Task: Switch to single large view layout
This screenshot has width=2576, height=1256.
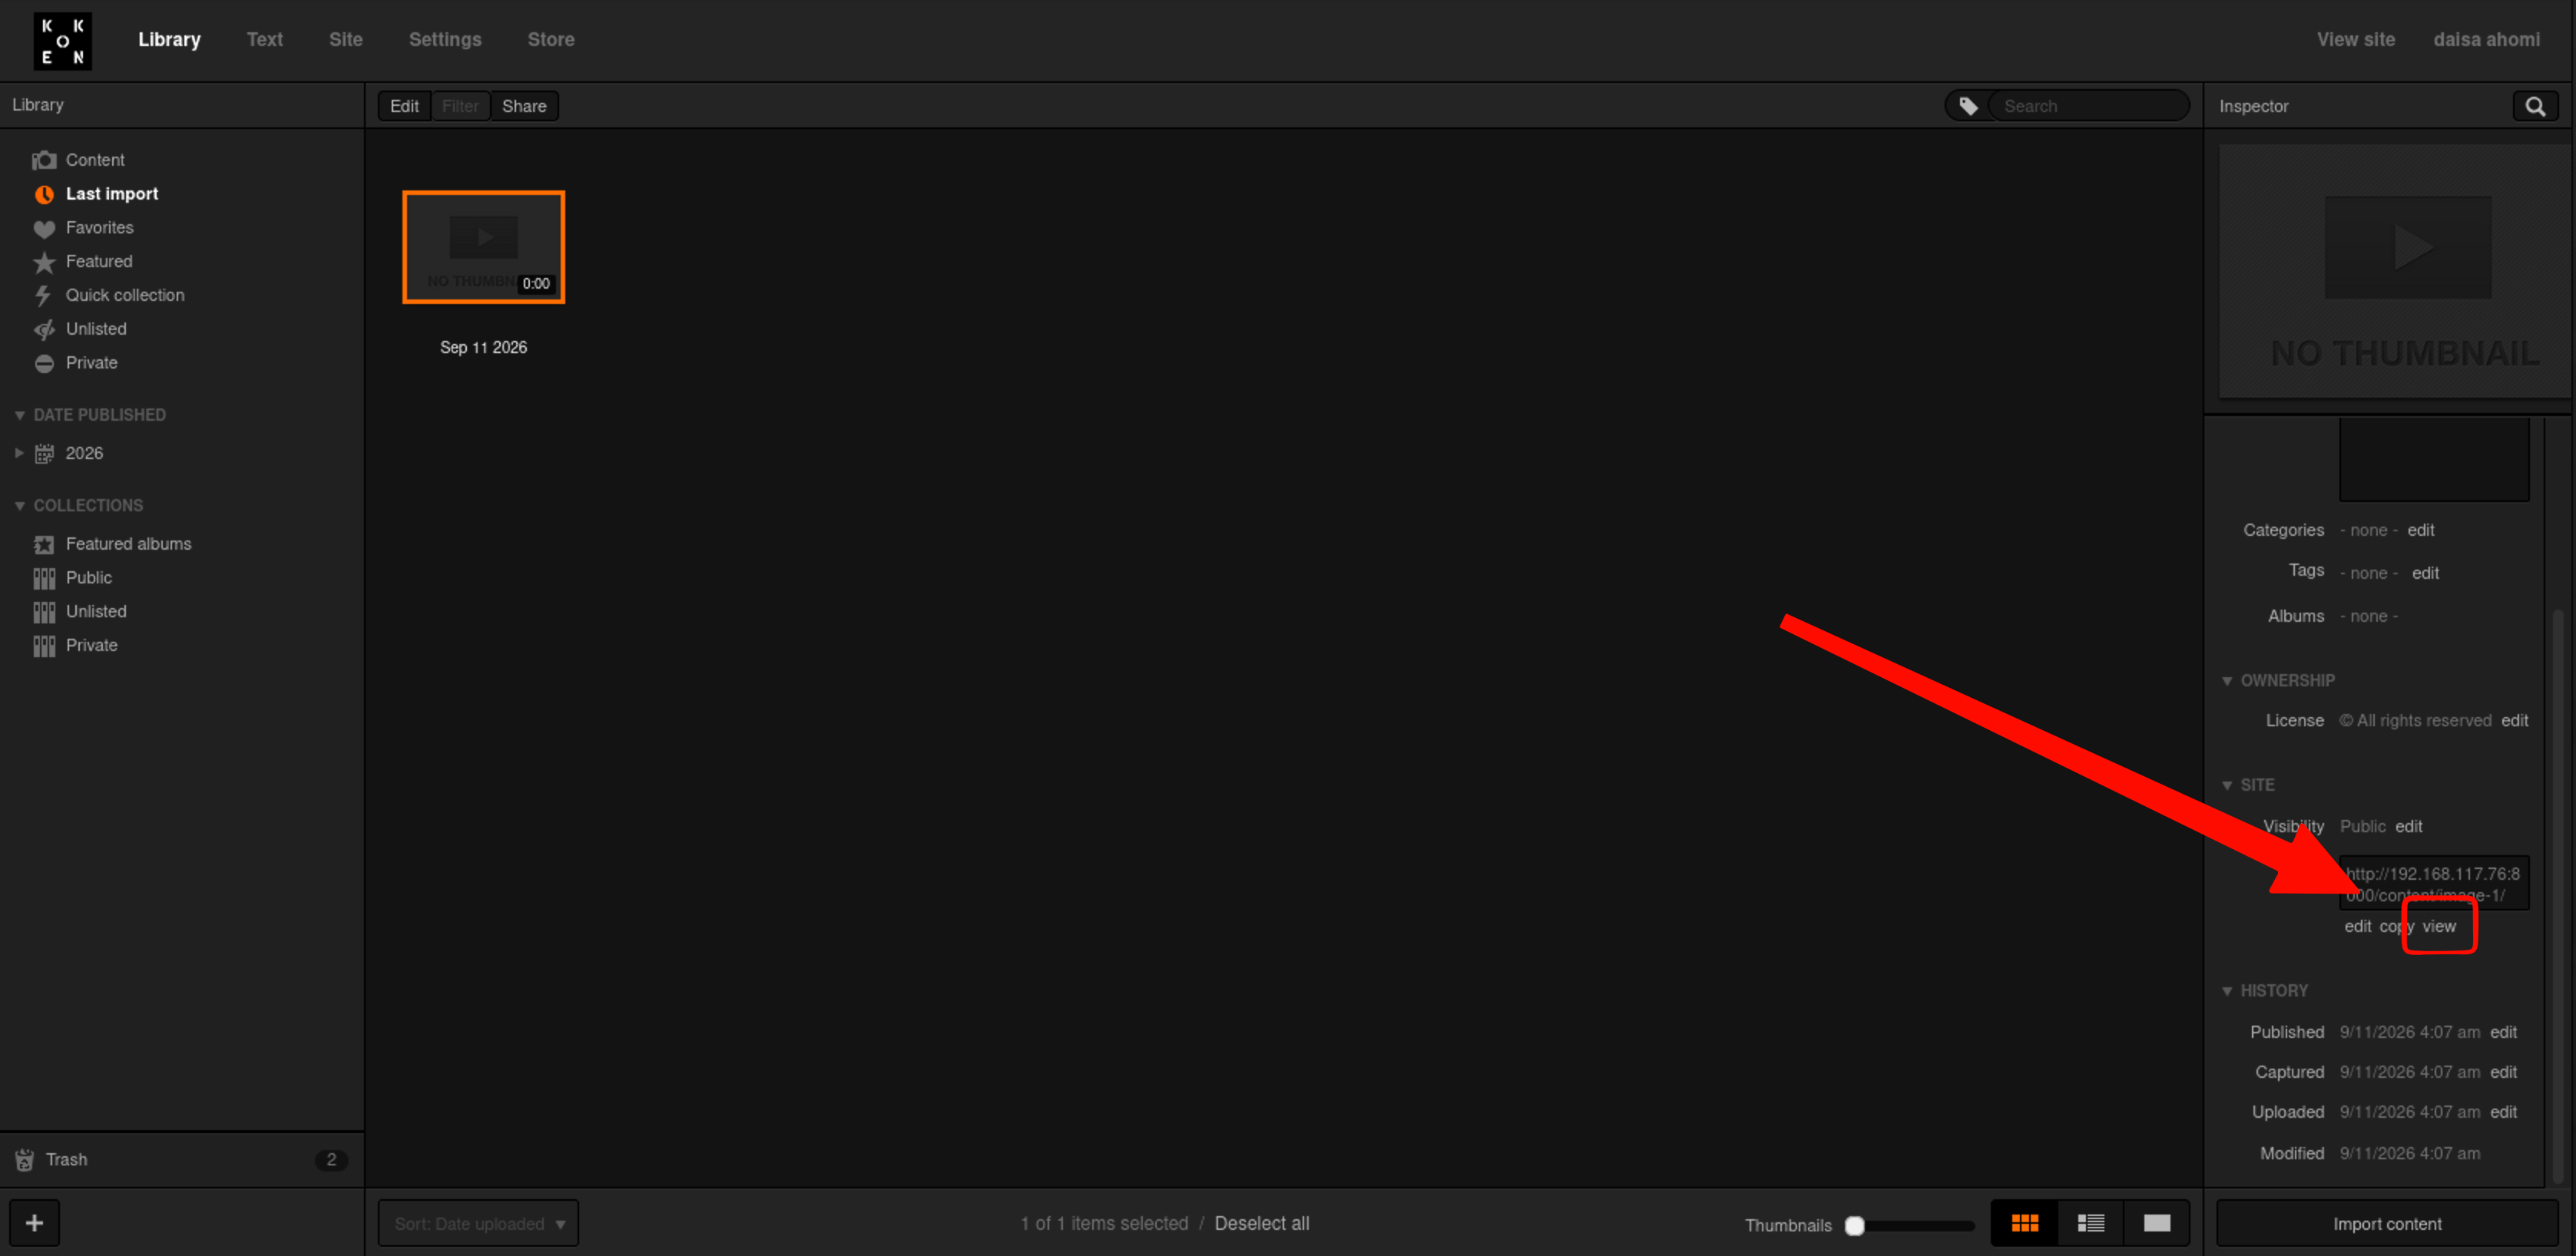Action: click(2157, 1223)
